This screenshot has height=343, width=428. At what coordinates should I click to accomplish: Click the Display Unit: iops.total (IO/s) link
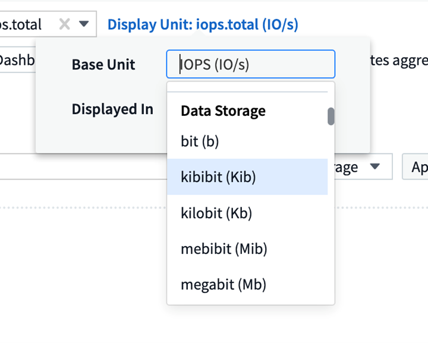click(203, 24)
